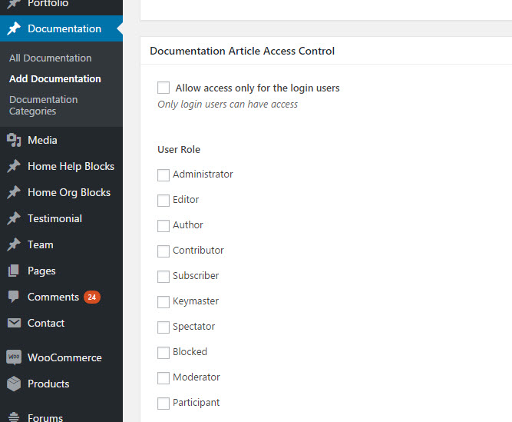Image resolution: width=512 pixels, height=422 pixels.
Task: Click the Comments speech bubble icon
Action: (14, 297)
